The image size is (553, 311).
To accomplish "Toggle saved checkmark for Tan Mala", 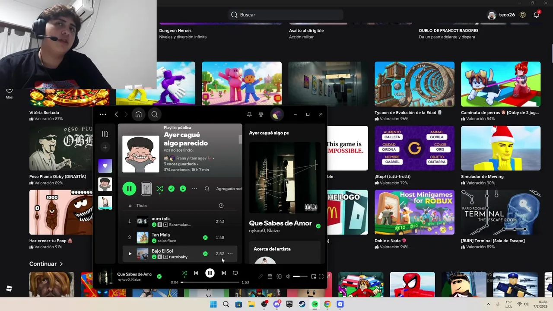I will pyautogui.click(x=205, y=238).
